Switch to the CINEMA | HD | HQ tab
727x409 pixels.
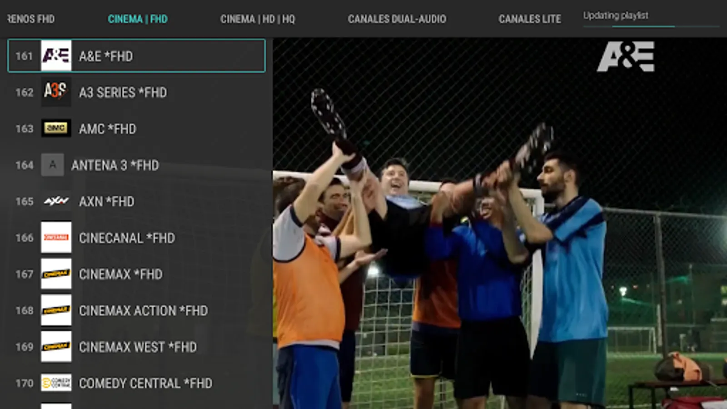pyautogui.click(x=258, y=19)
